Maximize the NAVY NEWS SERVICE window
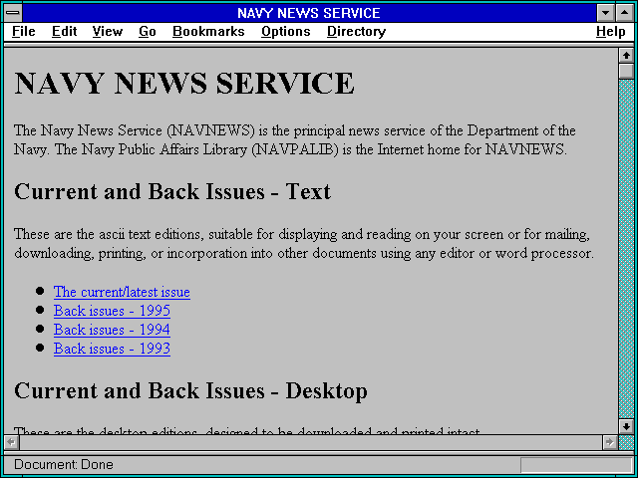The width and height of the screenshot is (638, 478). coord(625,13)
